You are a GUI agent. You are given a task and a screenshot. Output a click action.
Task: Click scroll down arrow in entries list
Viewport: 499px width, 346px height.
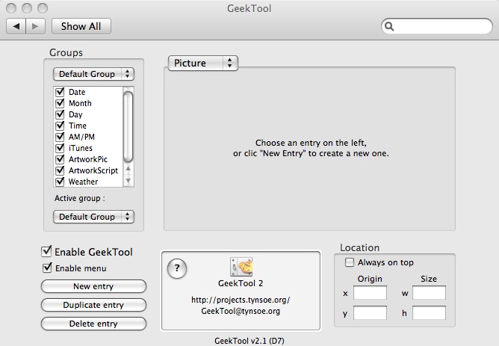pyautogui.click(x=128, y=181)
